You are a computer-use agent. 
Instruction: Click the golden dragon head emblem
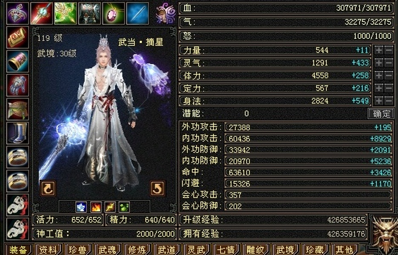click(384, 233)
